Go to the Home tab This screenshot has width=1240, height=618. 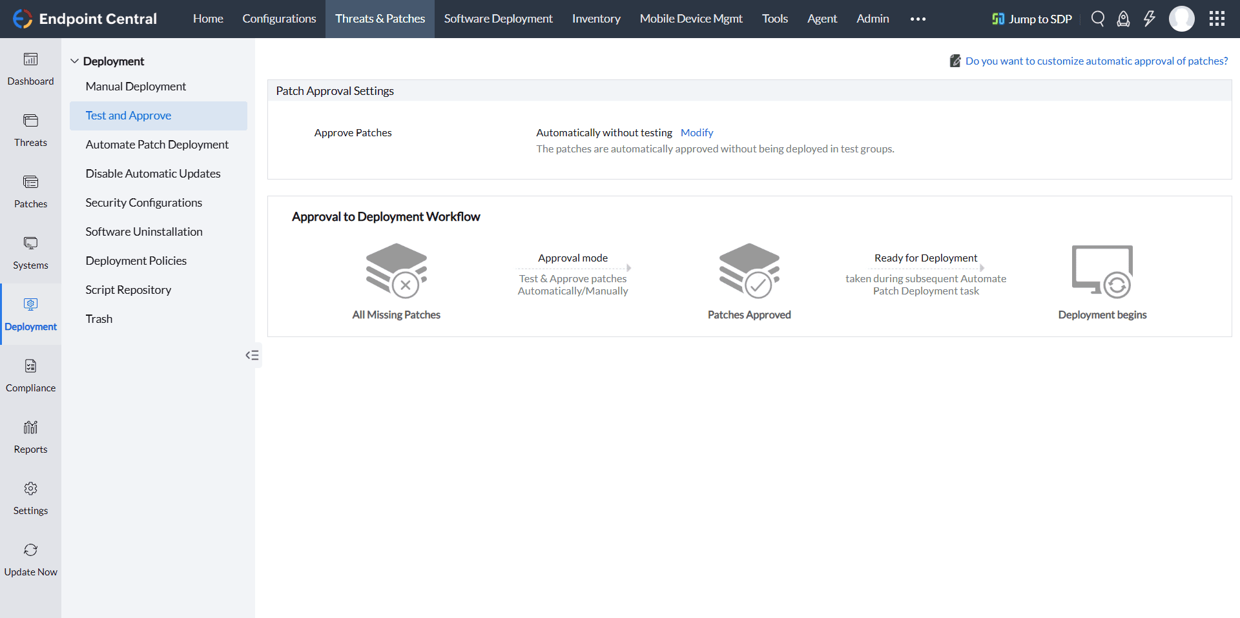pos(208,19)
